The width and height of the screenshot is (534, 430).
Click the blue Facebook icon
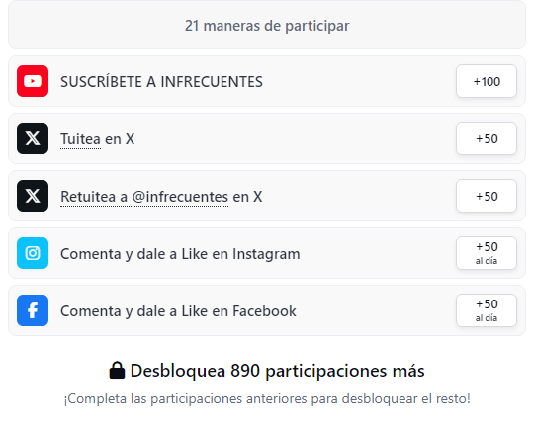click(33, 310)
